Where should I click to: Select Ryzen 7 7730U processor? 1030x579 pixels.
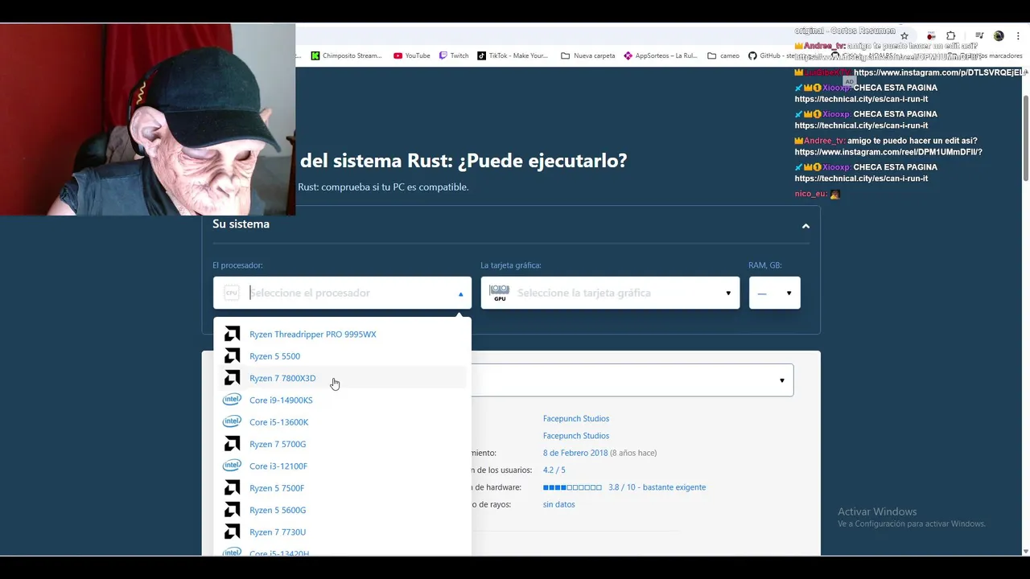[341, 532]
